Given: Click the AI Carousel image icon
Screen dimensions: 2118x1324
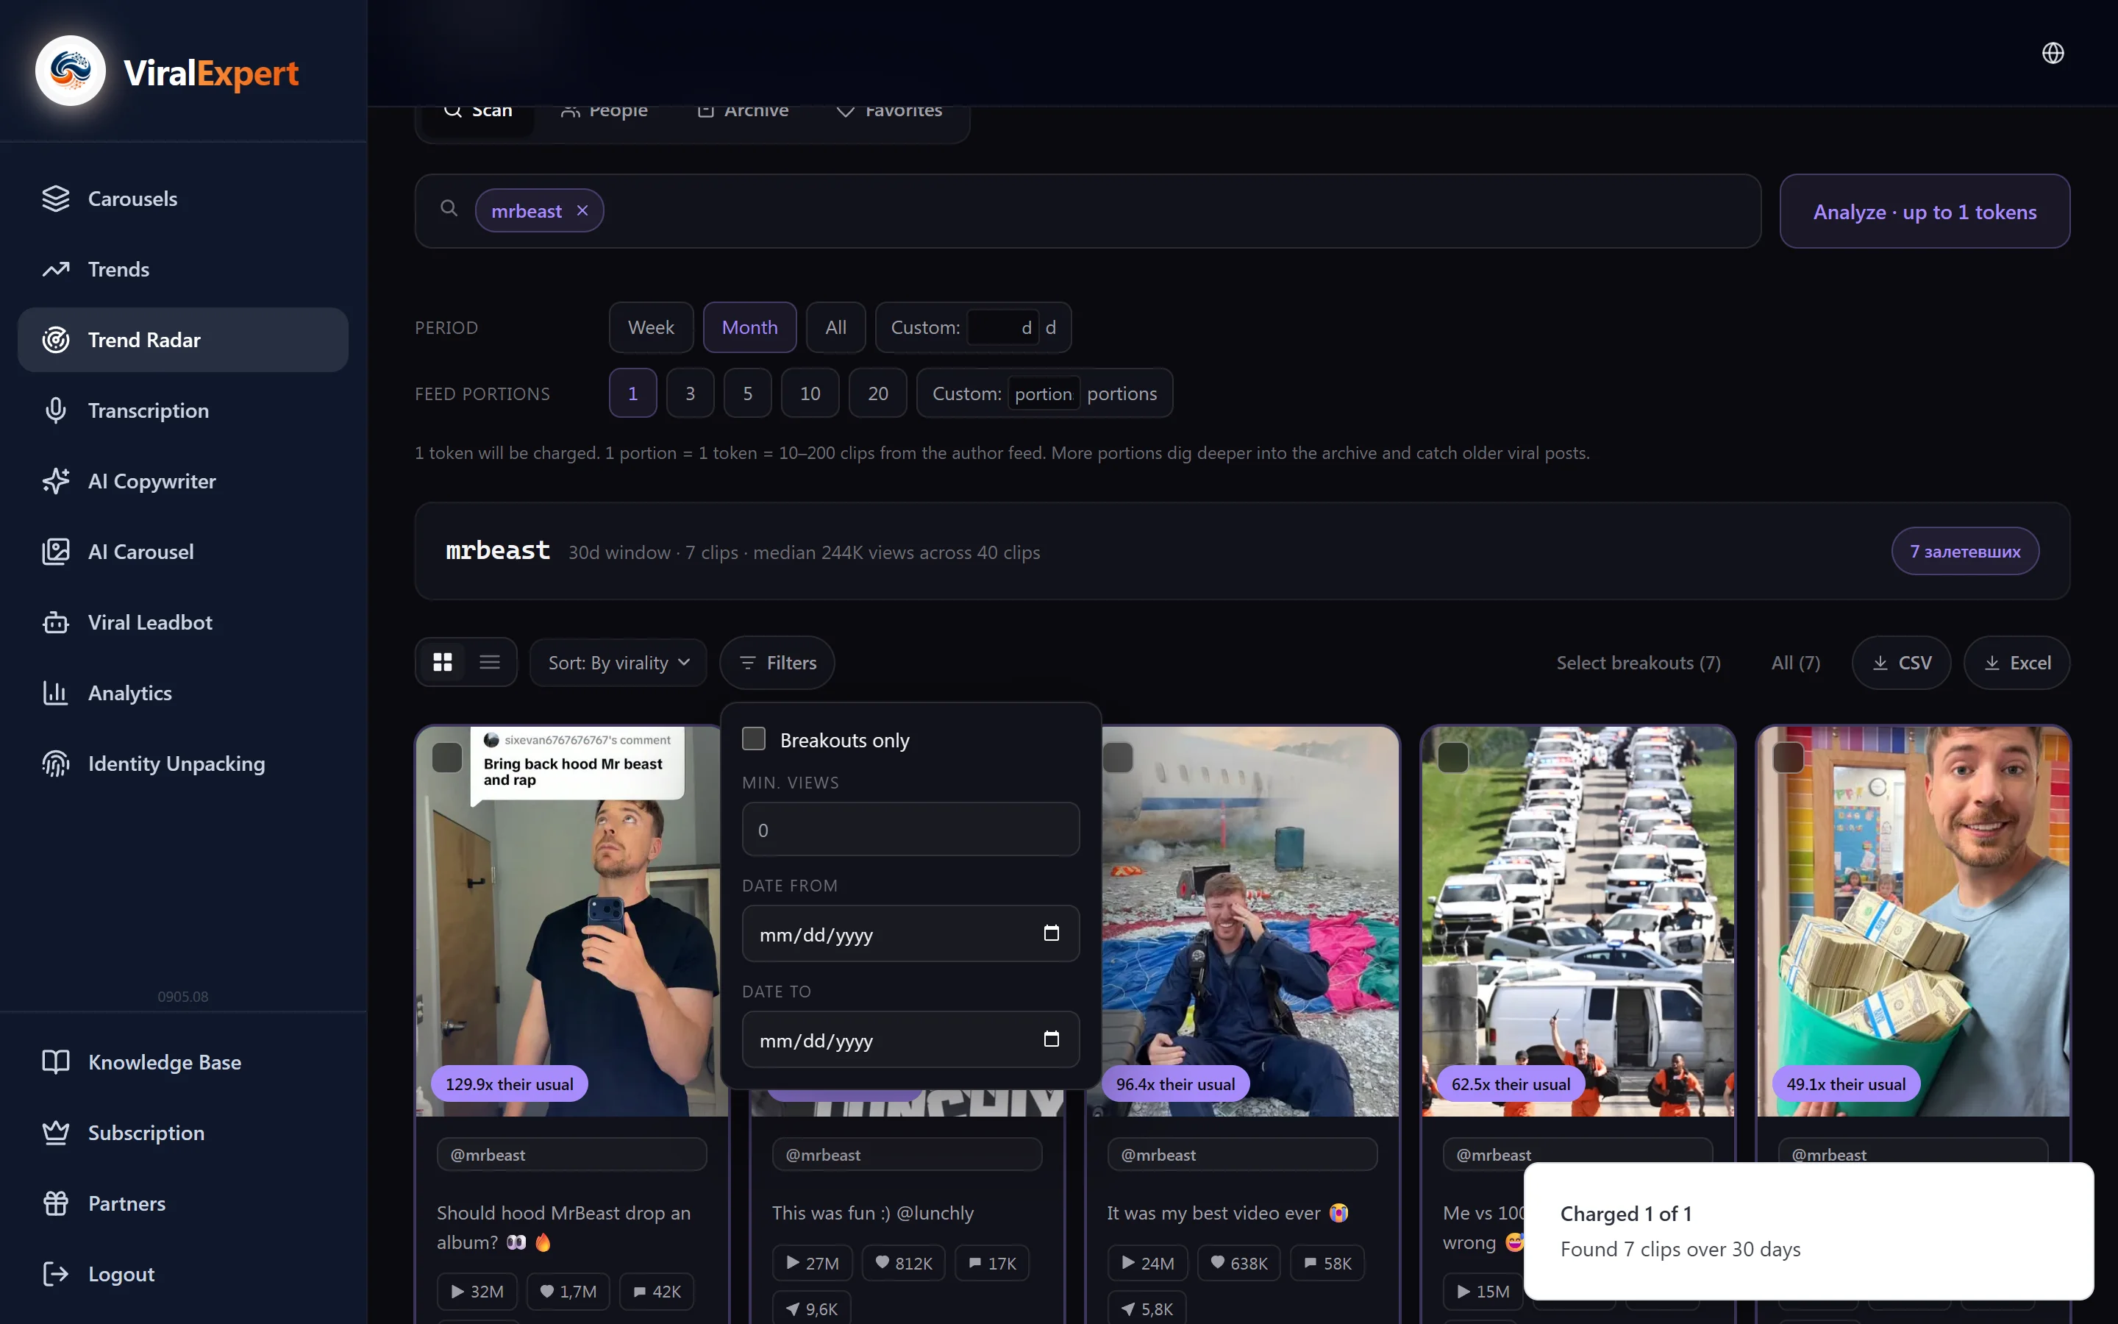Looking at the screenshot, I should click(55, 552).
